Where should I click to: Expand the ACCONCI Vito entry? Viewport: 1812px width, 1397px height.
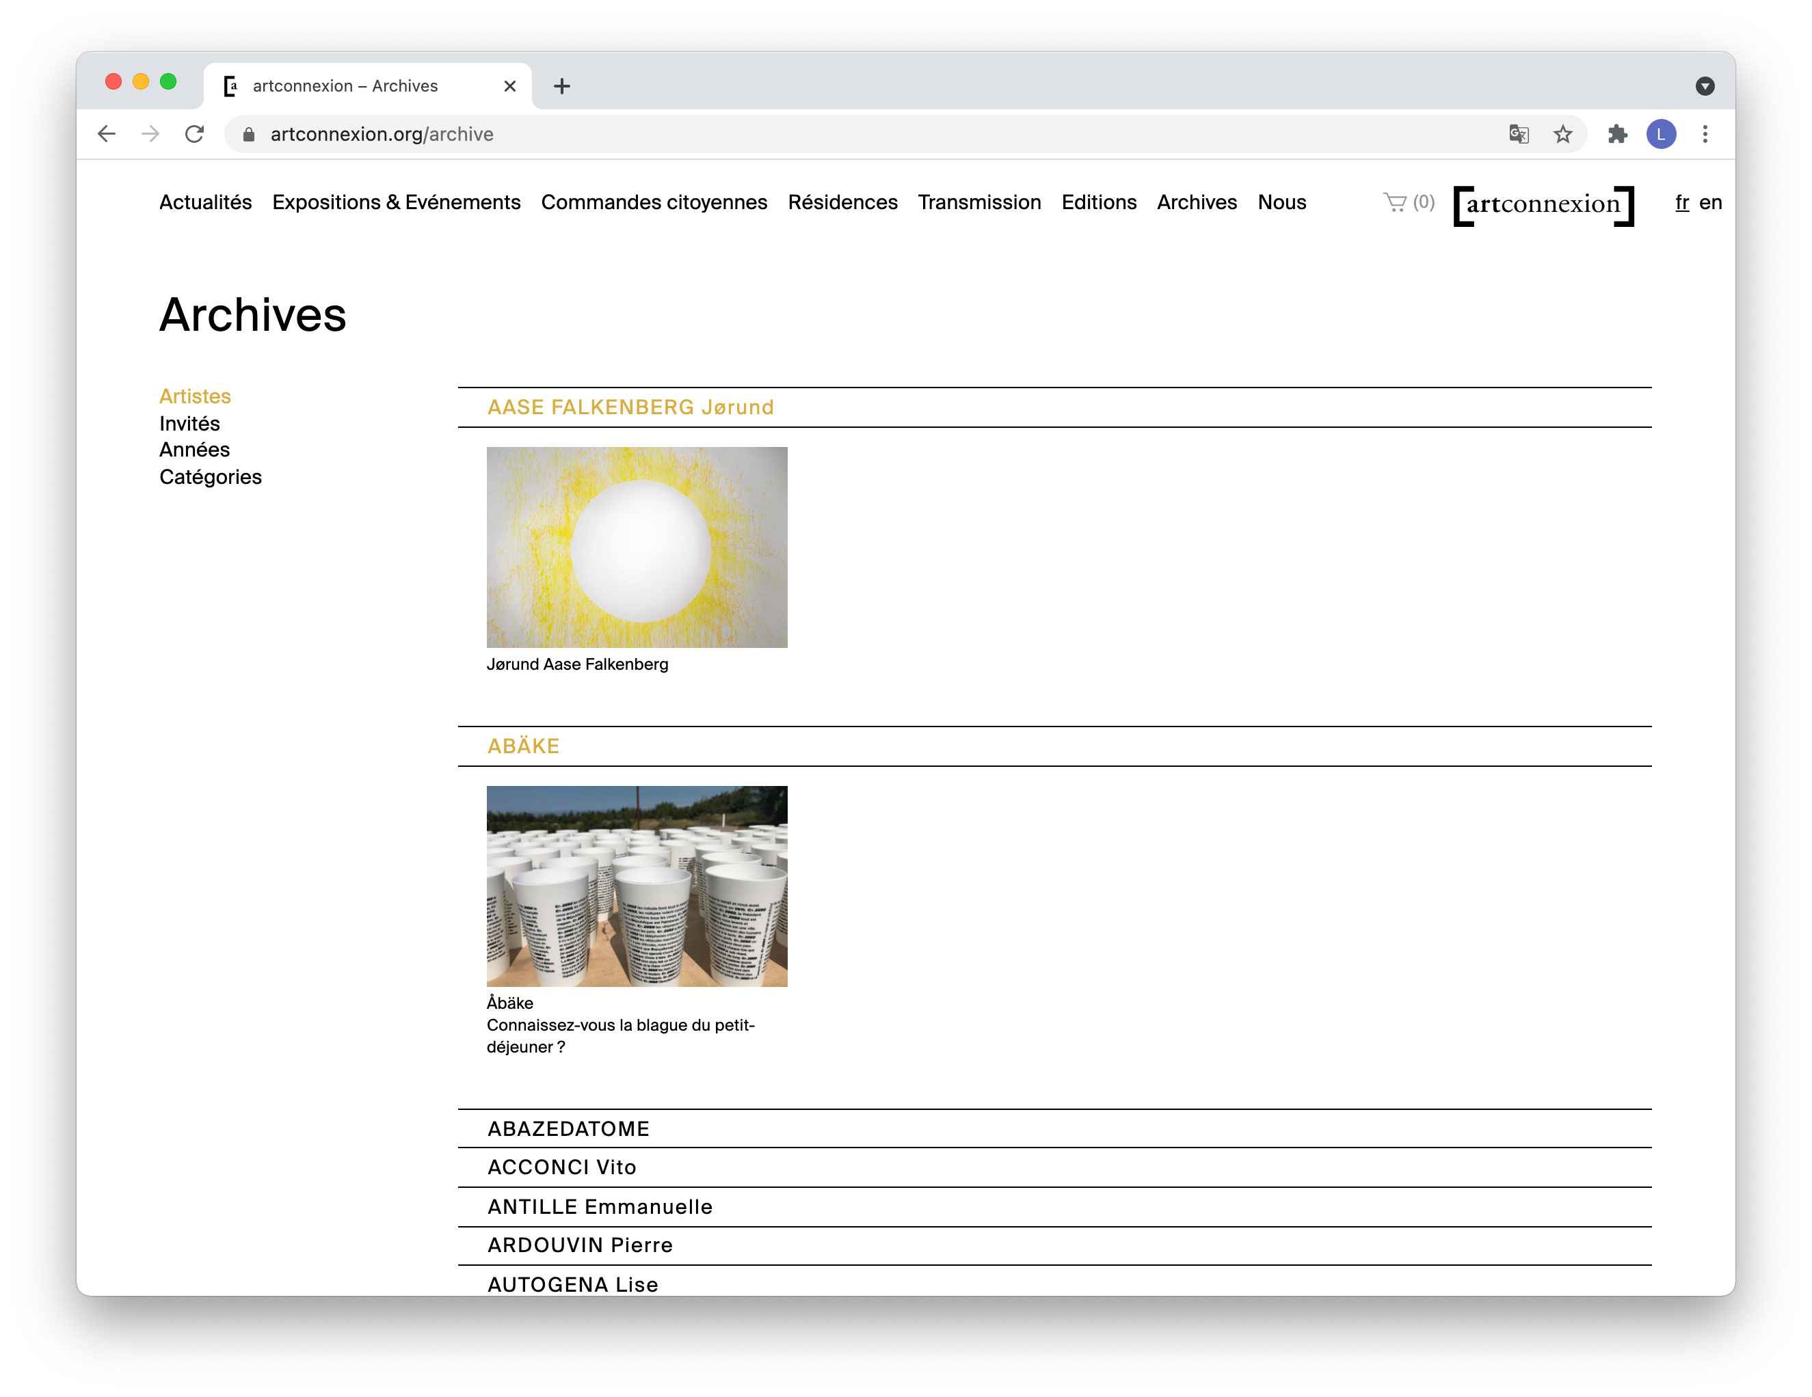pyautogui.click(x=561, y=1167)
